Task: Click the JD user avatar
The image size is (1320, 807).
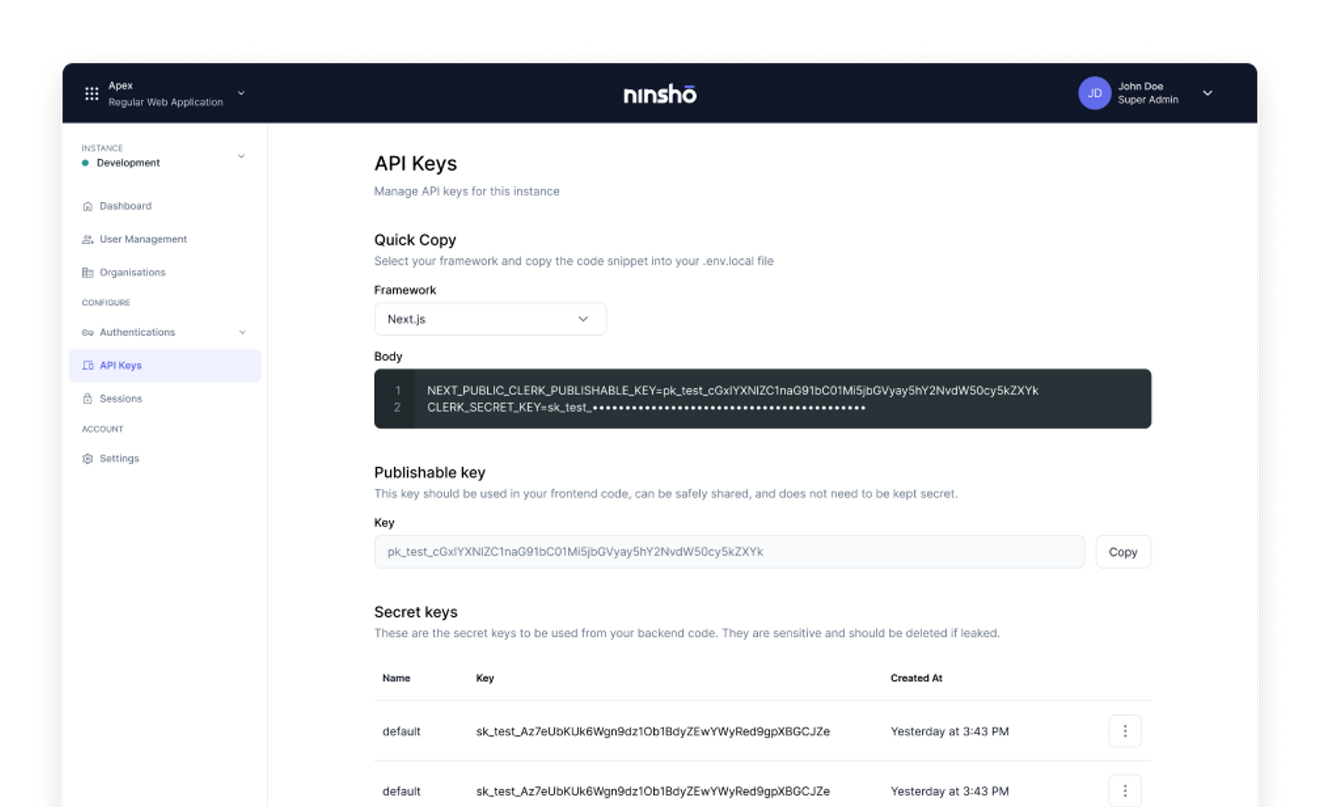Action: [x=1094, y=93]
